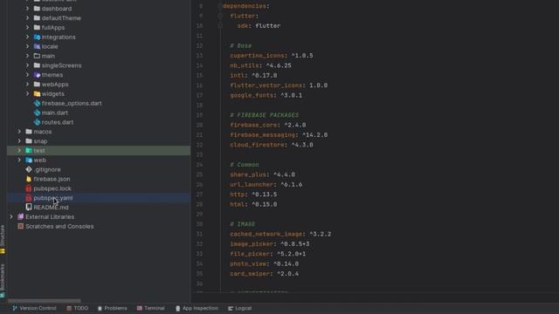This screenshot has width=559, height=314.
Task: Click the firebase.json file icon
Action: (x=29, y=179)
